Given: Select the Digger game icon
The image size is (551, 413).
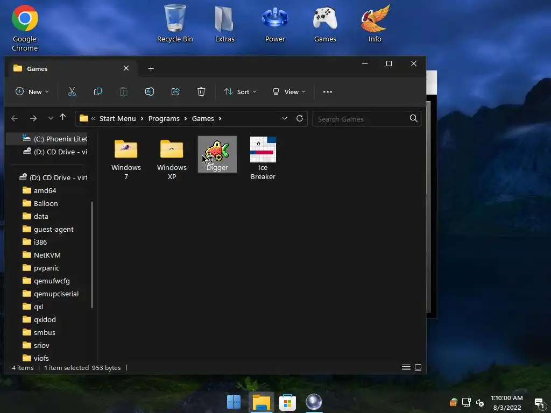Looking at the screenshot, I should pyautogui.click(x=217, y=154).
